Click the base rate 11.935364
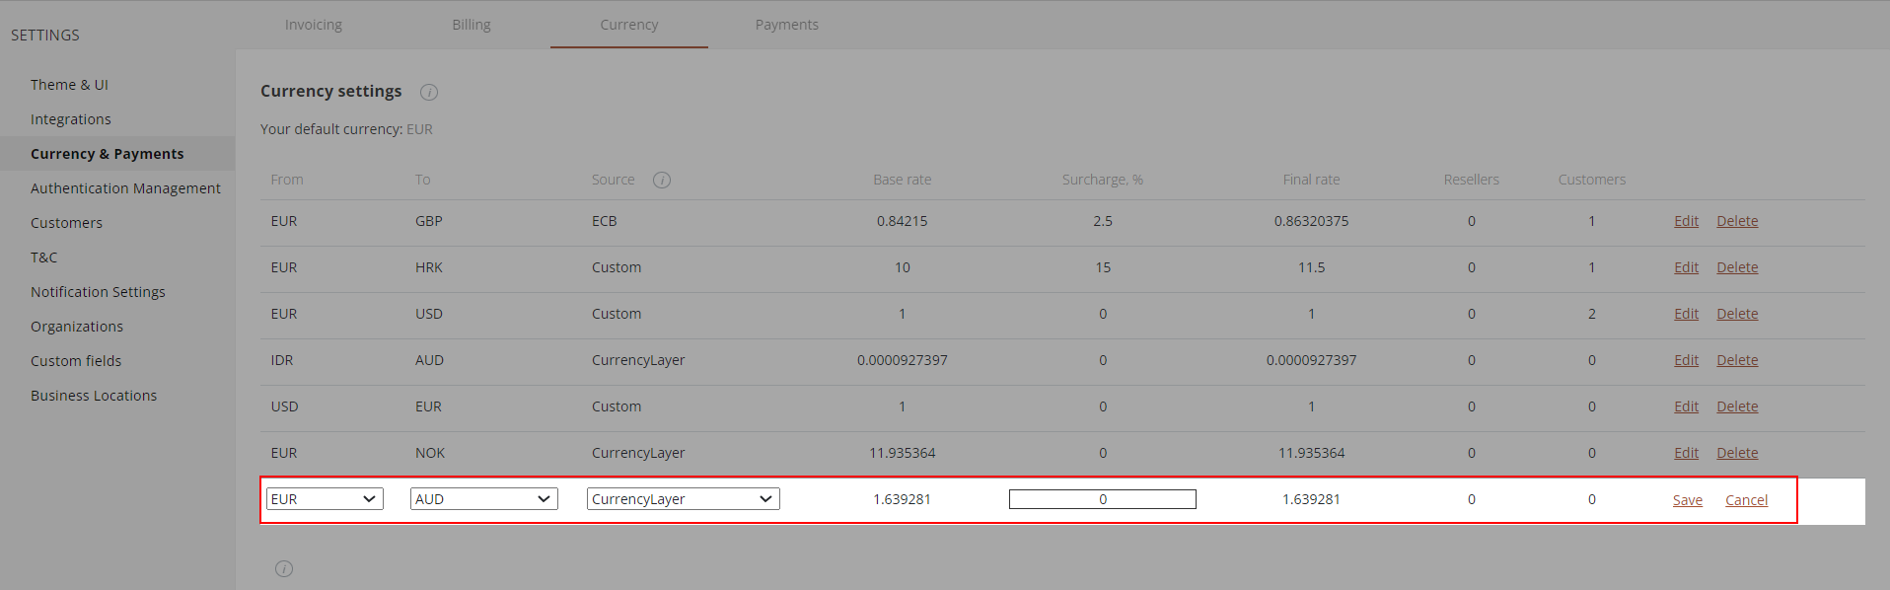The width and height of the screenshot is (1890, 590). tap(902, 453)
